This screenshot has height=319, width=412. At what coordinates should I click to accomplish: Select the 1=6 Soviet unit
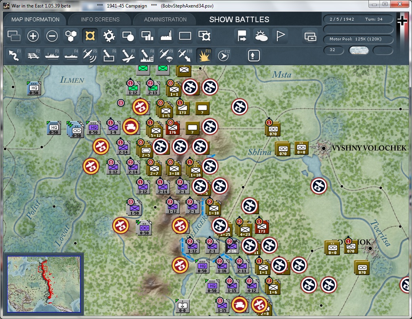273,287
